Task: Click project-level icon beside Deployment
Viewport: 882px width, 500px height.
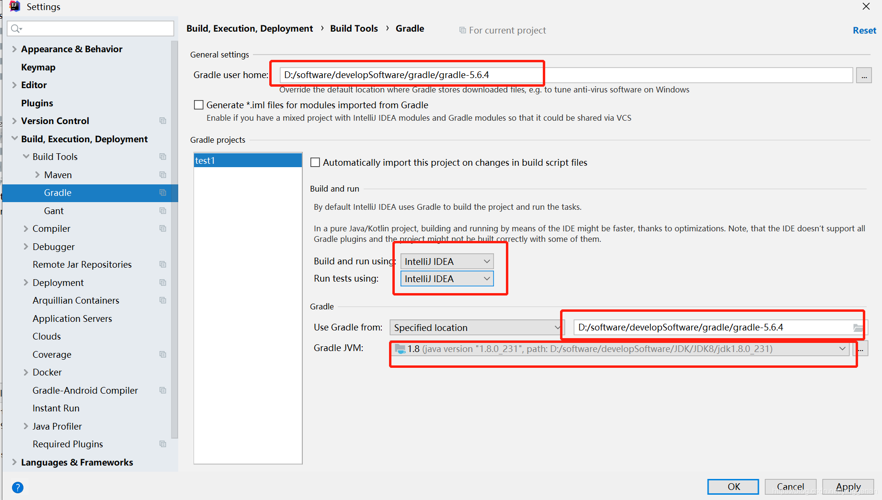Action: tap(163, 283)
